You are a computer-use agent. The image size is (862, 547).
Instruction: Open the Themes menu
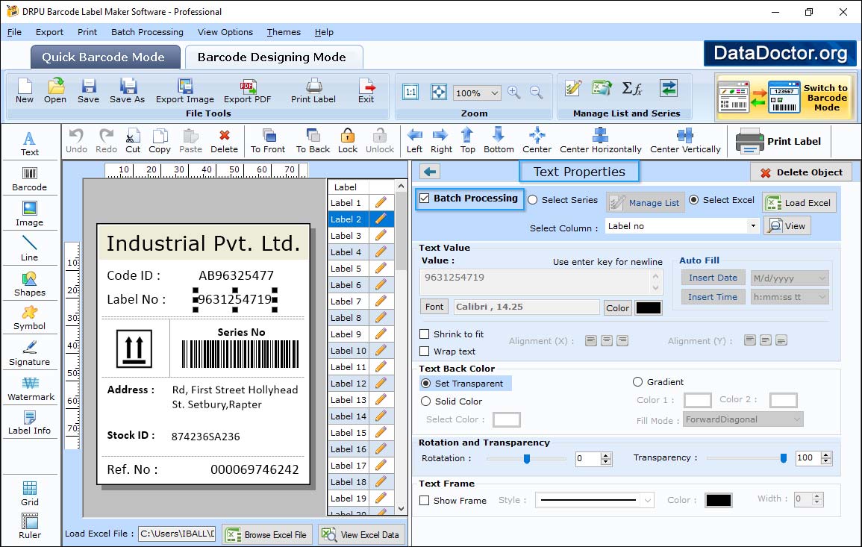[284, 32]
